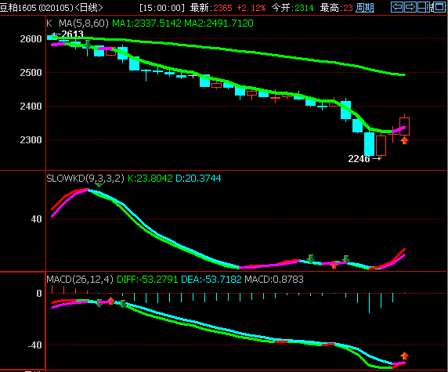The height and width of the screenshot is (372, 448).
Task: Click the MA(5,8,60) indicator label
Action: (x=84, y=23)
